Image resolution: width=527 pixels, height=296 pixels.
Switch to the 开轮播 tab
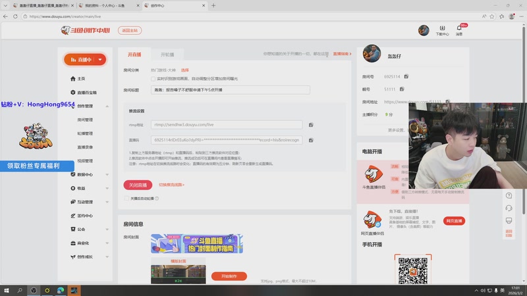point(167,54)
